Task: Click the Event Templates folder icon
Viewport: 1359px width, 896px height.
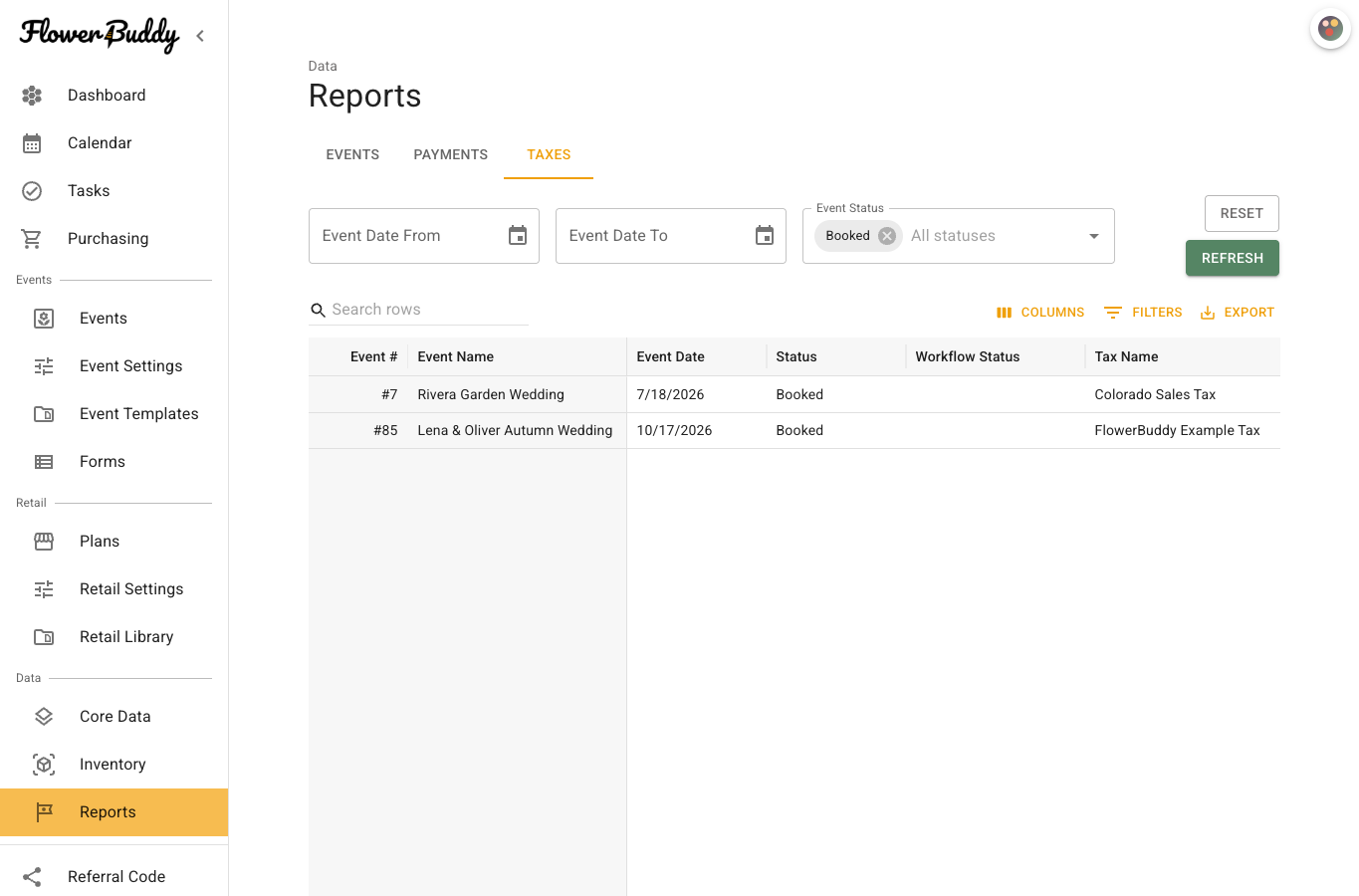Action: [x=44, y=414]
